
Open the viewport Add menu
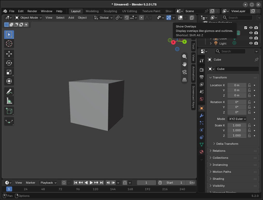coord(71,18)
